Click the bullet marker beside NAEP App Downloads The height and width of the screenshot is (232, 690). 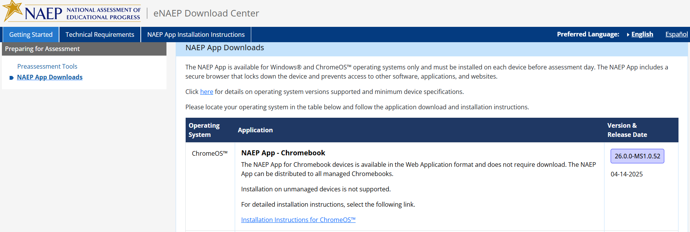tap(12, 78)
